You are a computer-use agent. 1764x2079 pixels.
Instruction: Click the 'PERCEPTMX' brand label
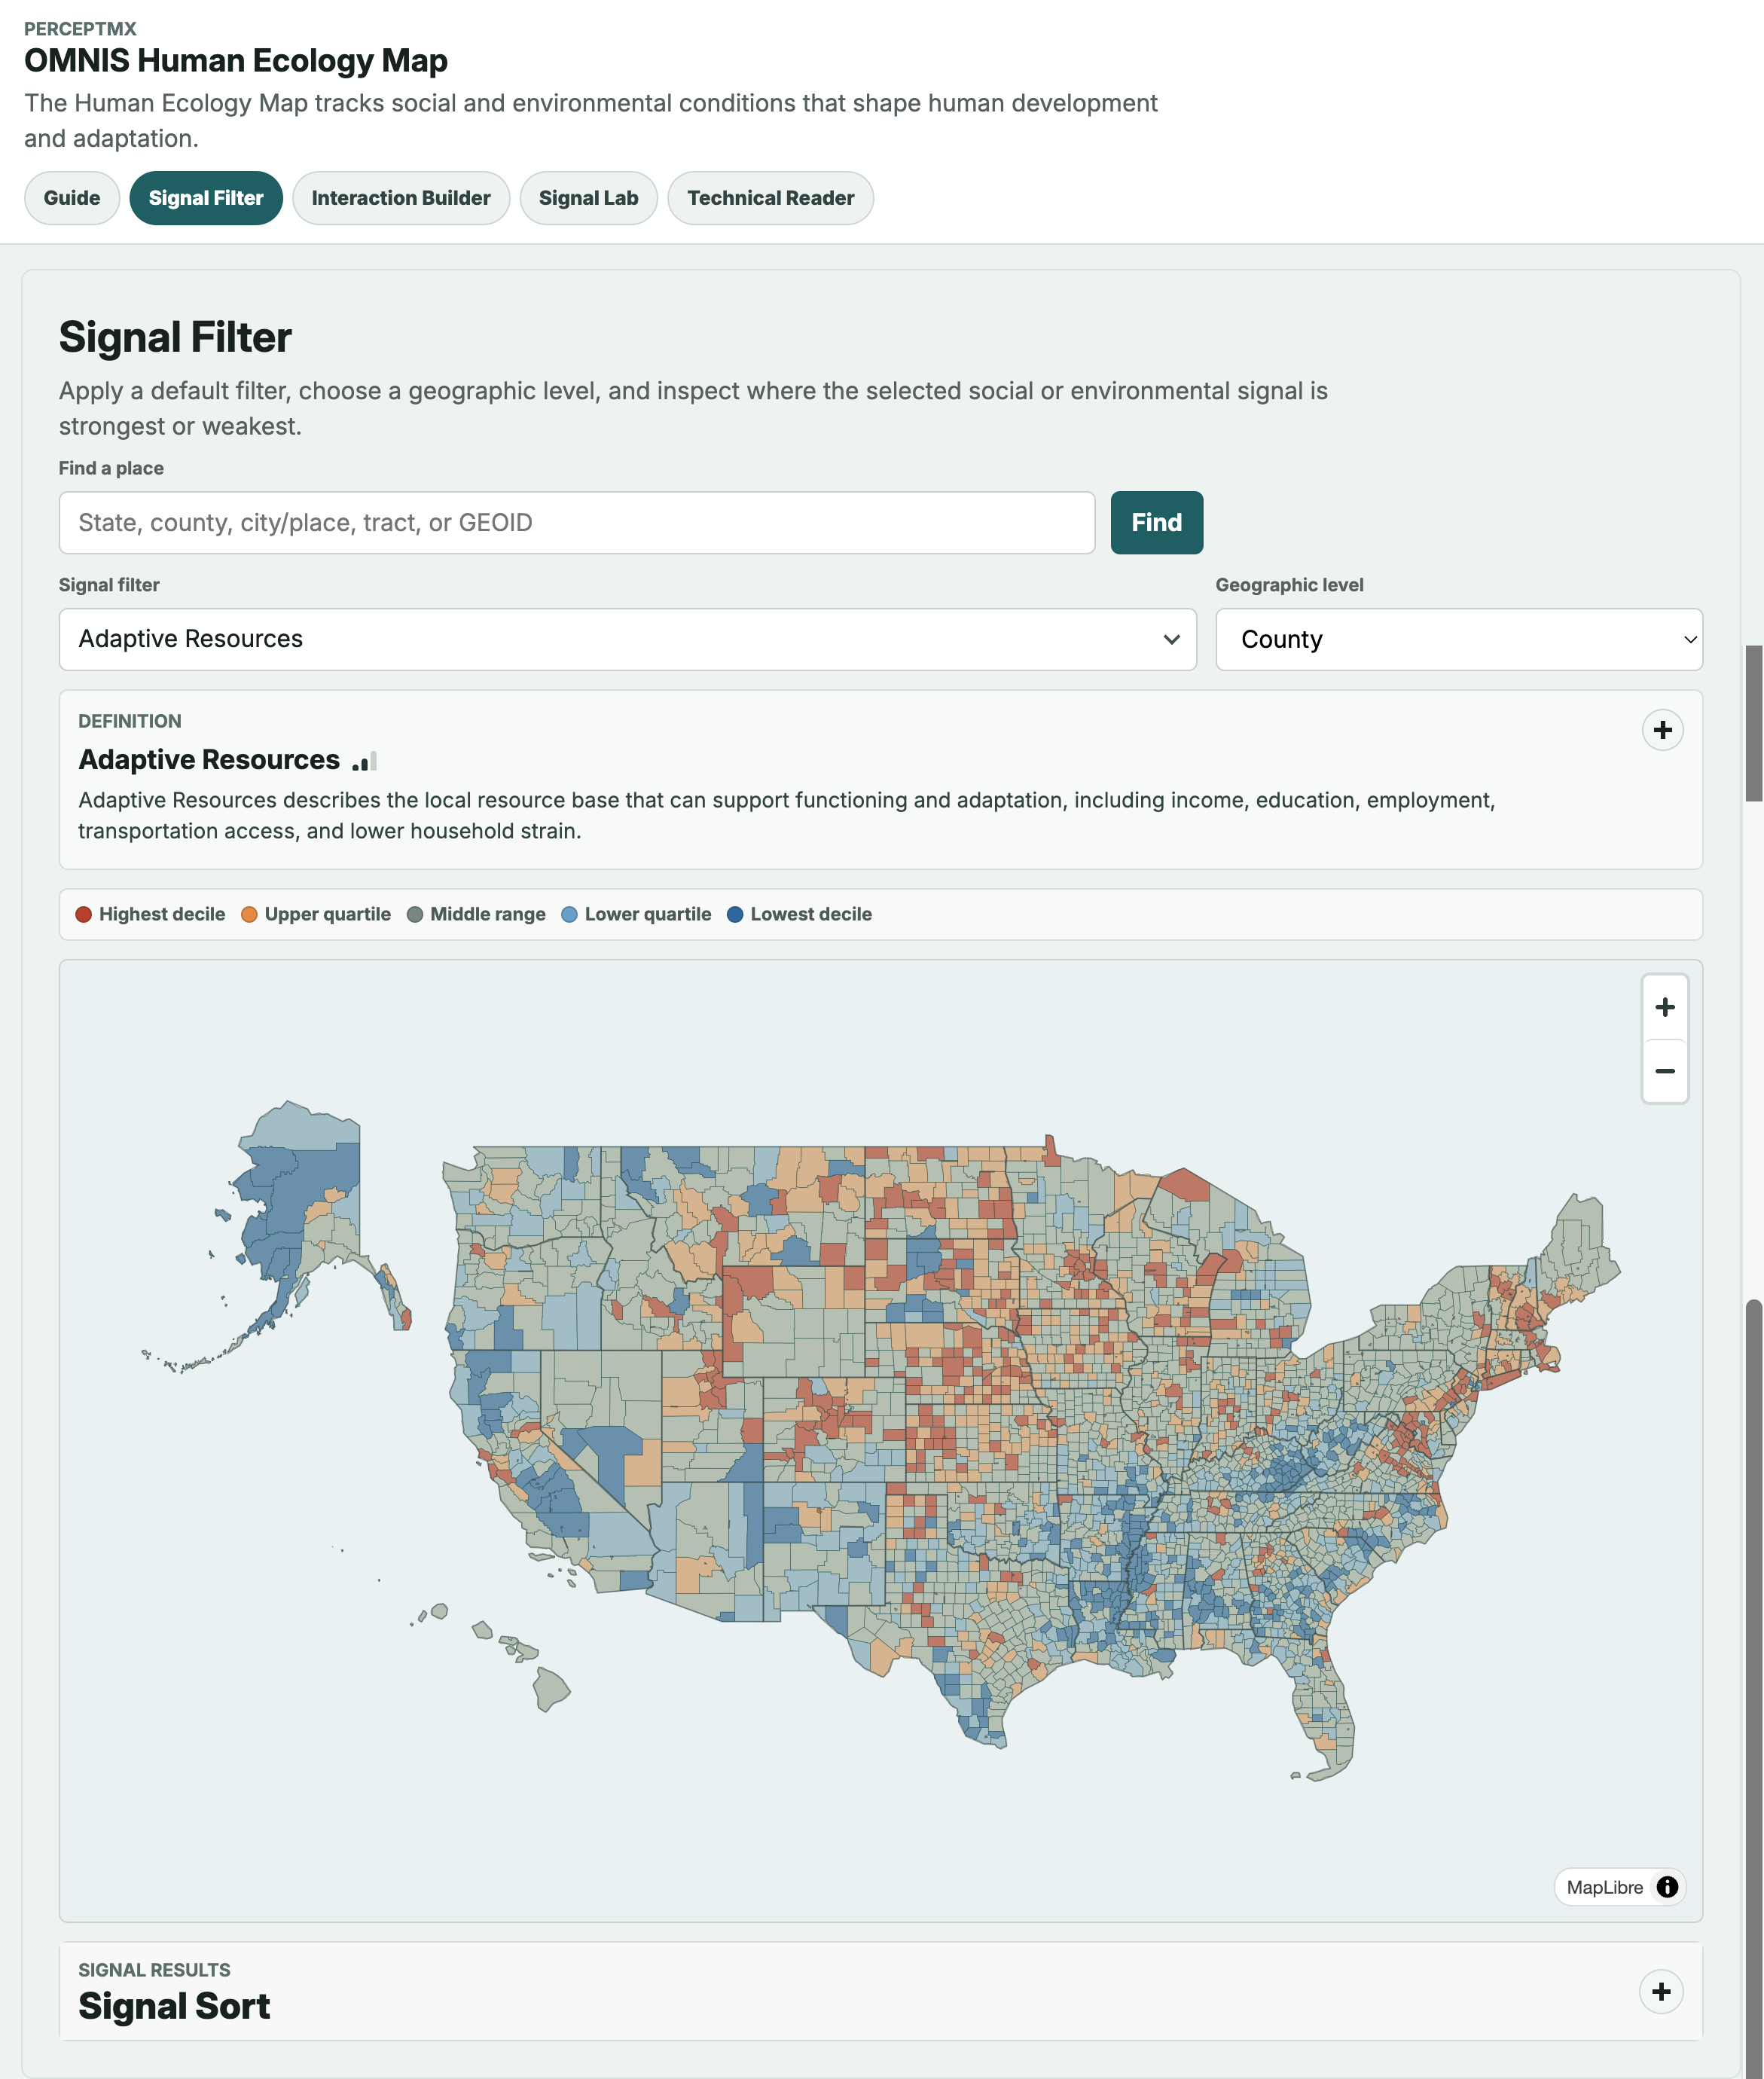[80, 29]
